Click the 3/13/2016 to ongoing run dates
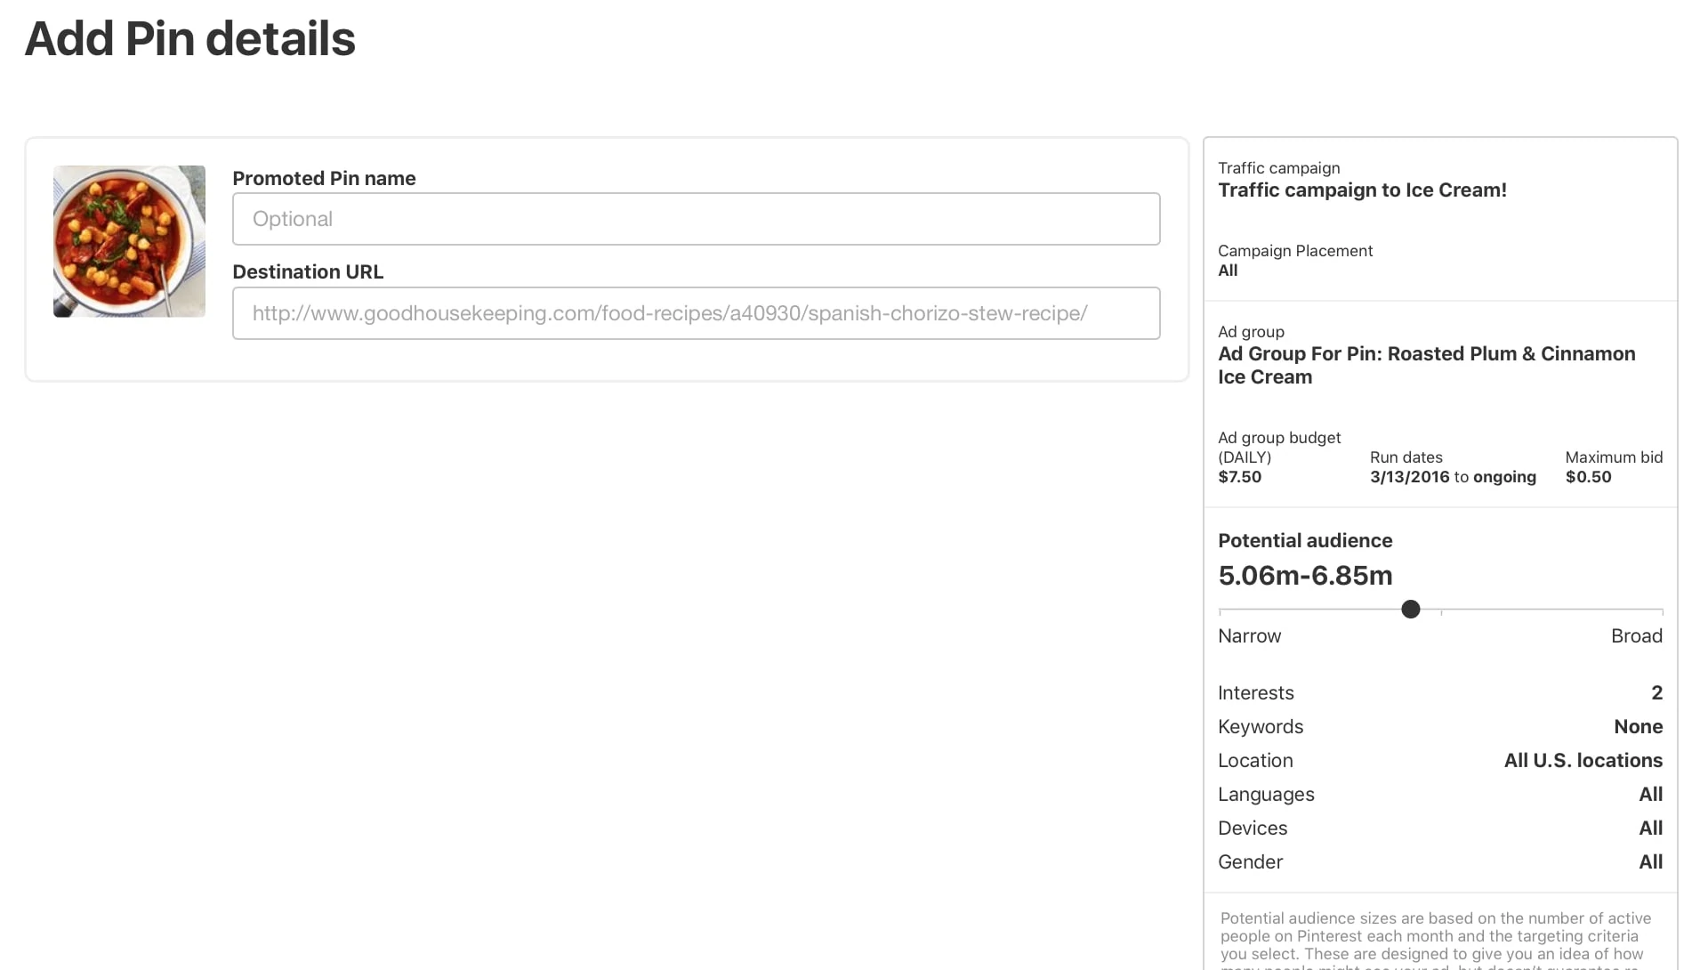 (1452, 477)
